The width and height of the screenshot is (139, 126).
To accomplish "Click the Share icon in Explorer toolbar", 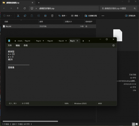I will 45,16.
